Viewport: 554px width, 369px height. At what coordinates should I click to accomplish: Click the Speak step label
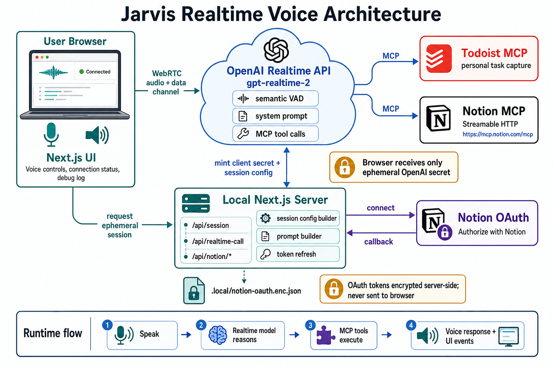[x=149, y=334]
